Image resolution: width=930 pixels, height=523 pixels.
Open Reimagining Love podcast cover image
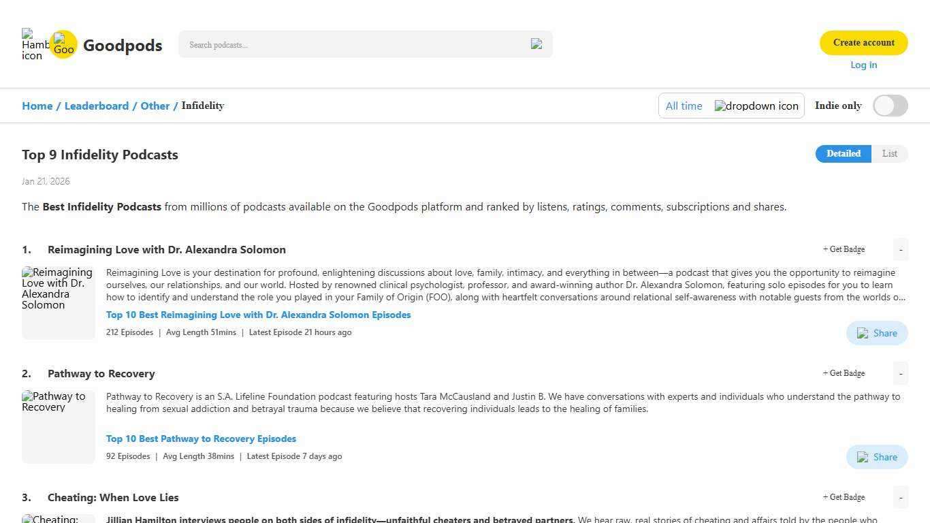coord(59,302)
